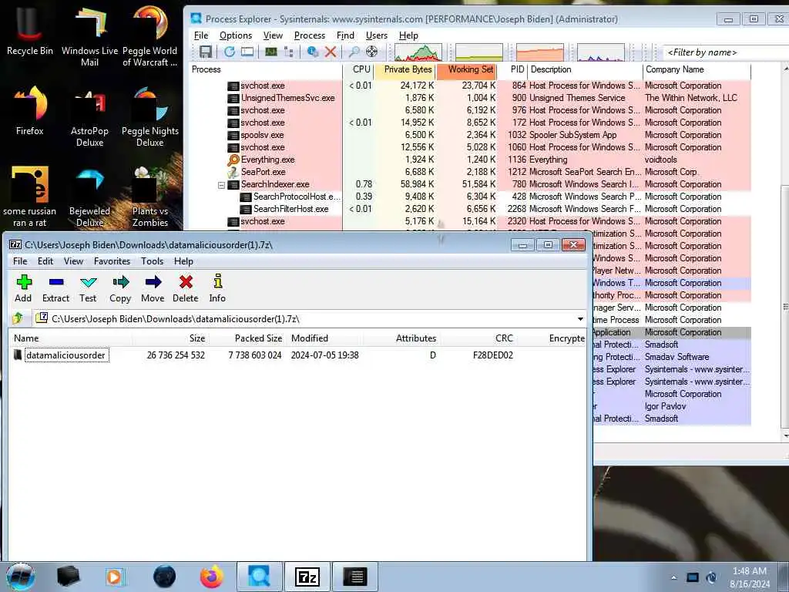Screen dimensions: 789x592
Task: Click the Recycle Bin desktop icon
Action: (30, 32)
